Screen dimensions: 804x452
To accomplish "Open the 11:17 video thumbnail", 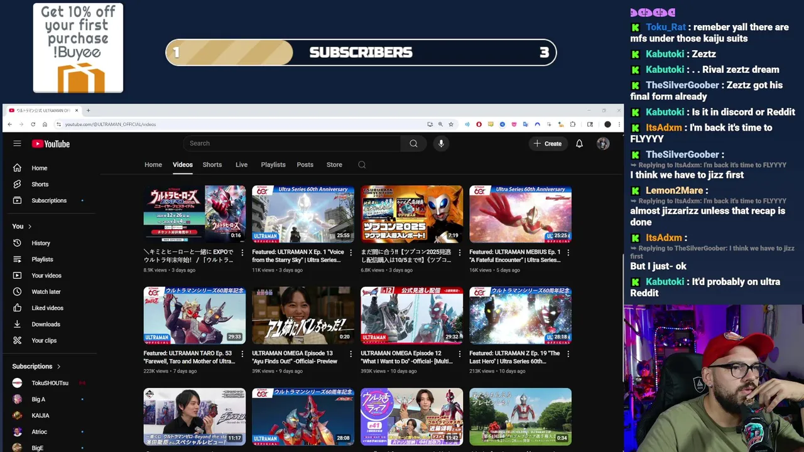I will click(194, 417).
